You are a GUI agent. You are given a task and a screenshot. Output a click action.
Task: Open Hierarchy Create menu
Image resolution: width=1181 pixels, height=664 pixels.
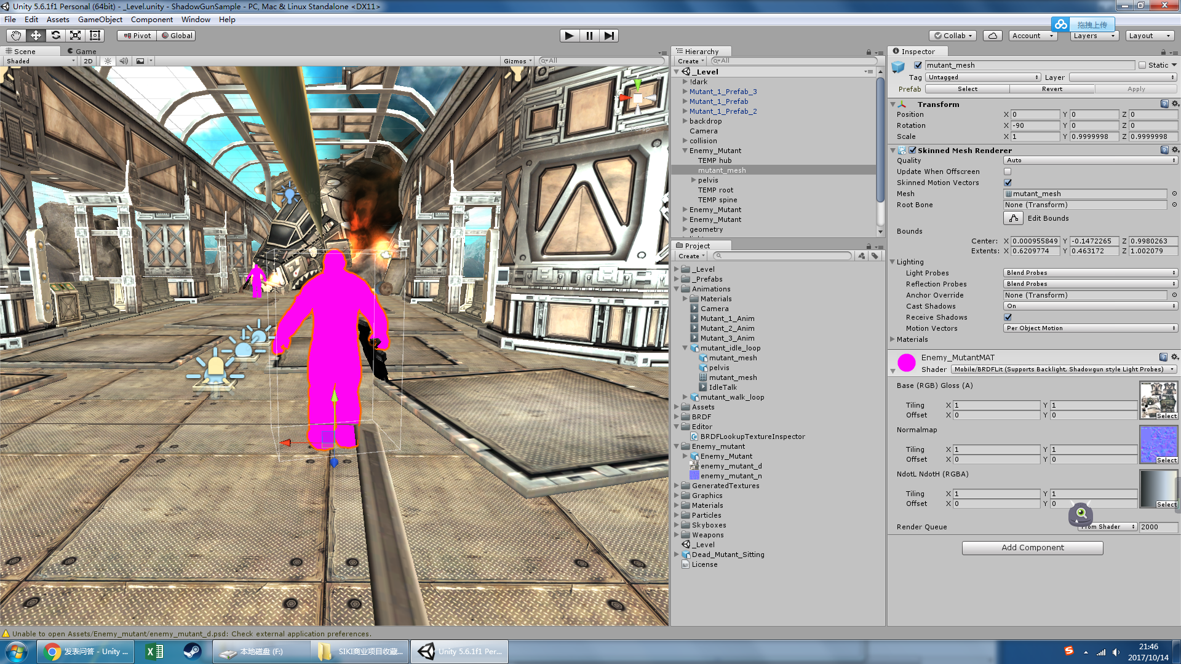point(691,61)
